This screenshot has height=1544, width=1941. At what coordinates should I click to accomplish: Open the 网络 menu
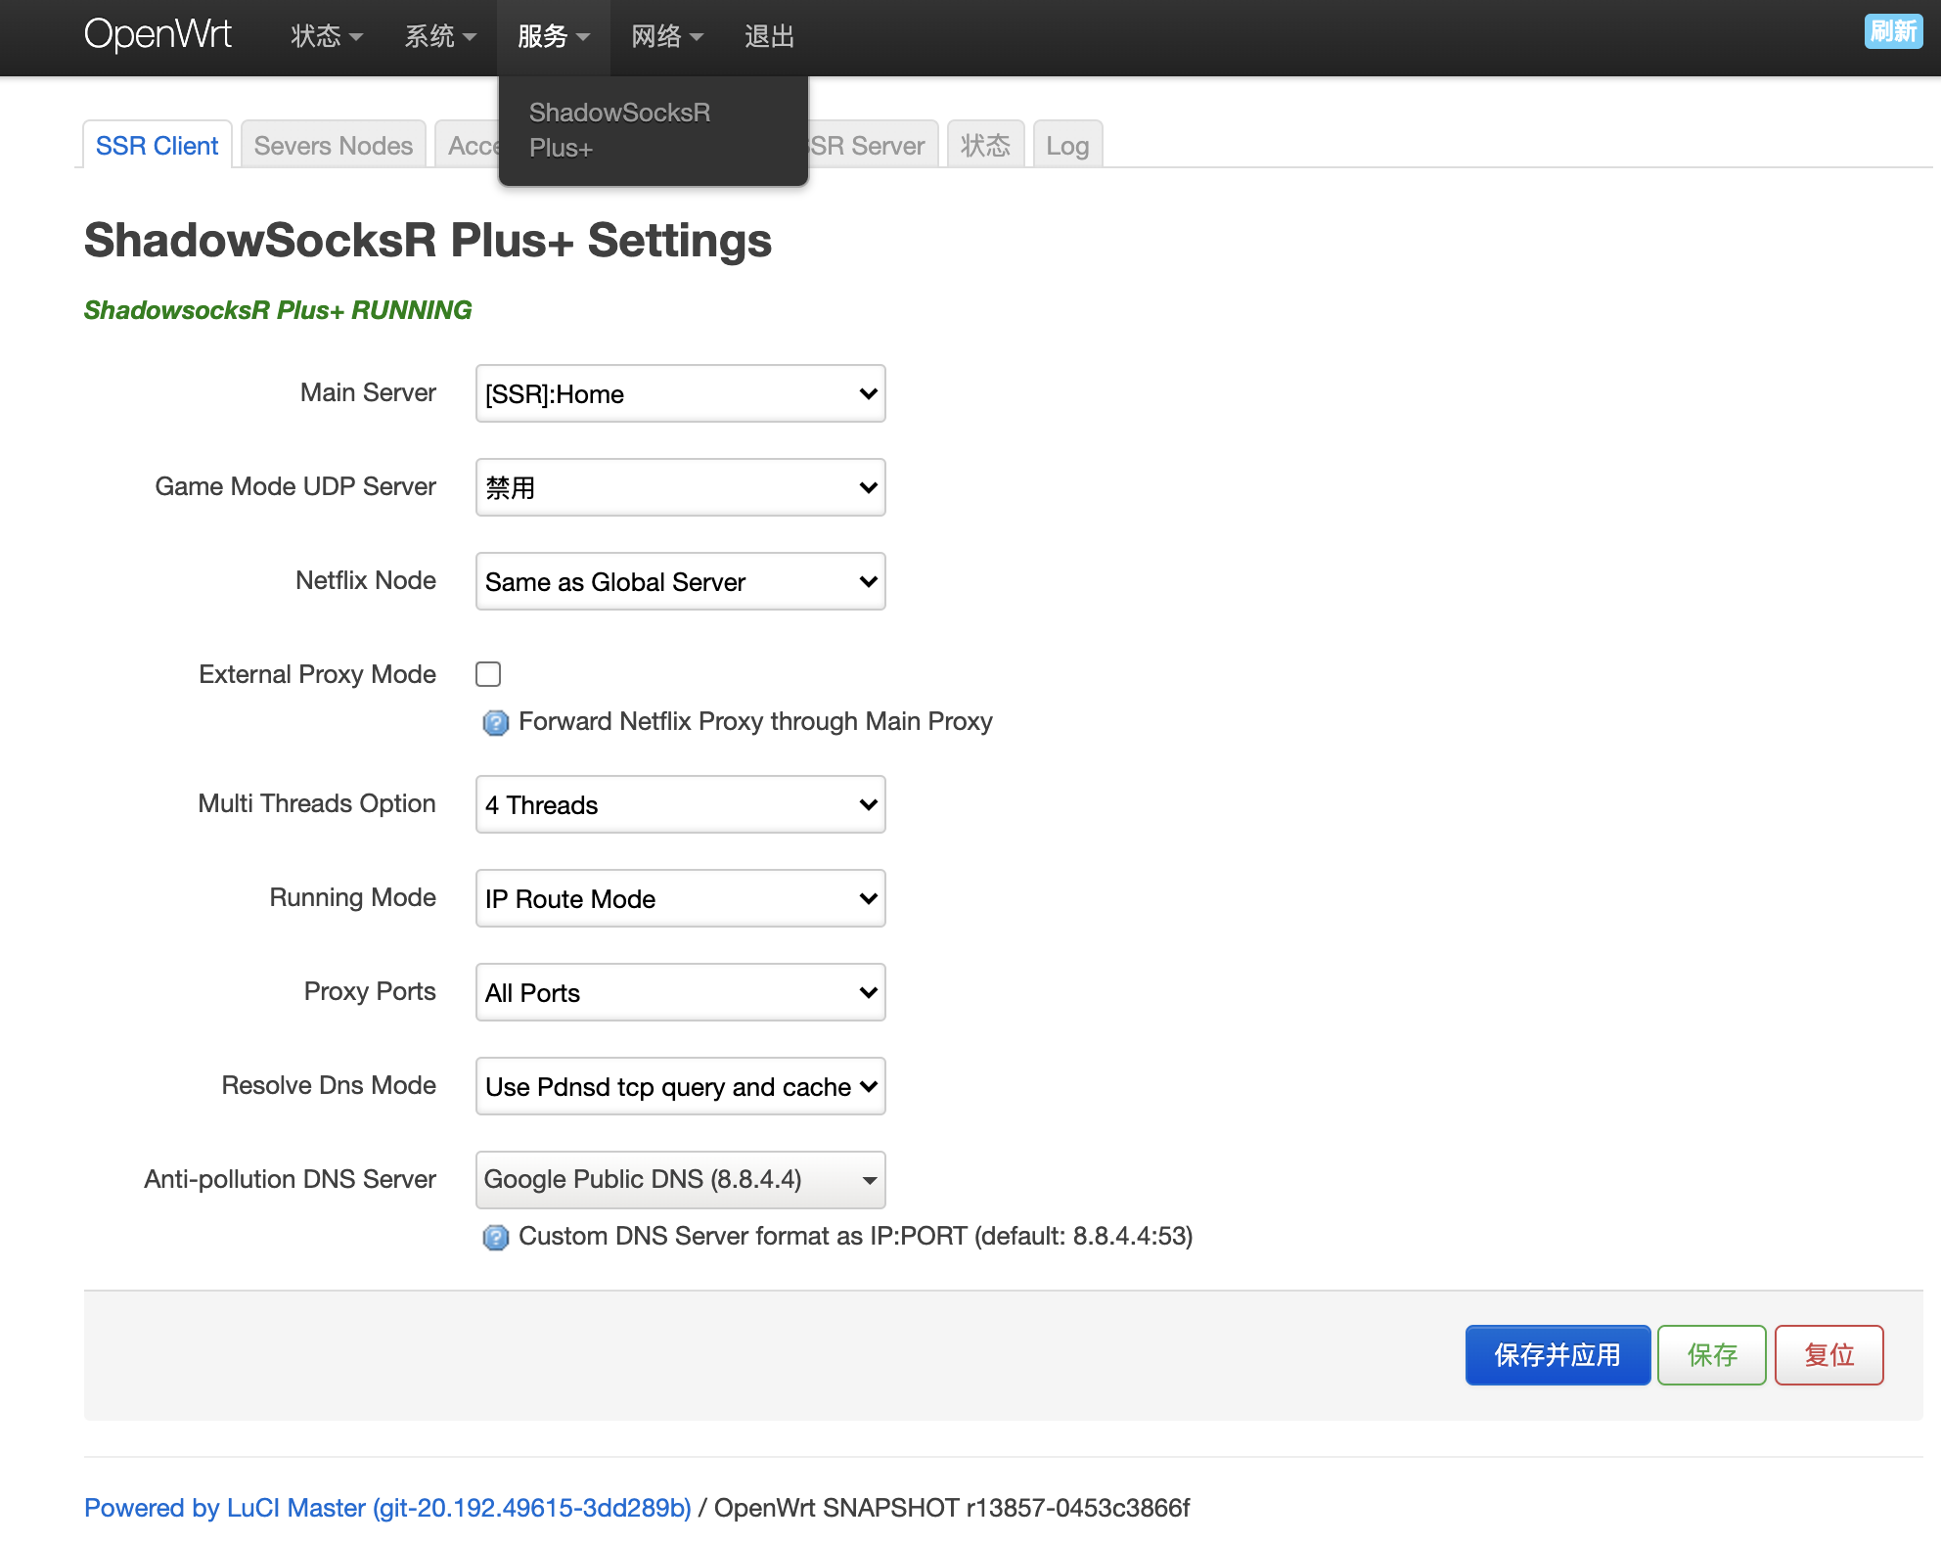click(x=667, y=37)
